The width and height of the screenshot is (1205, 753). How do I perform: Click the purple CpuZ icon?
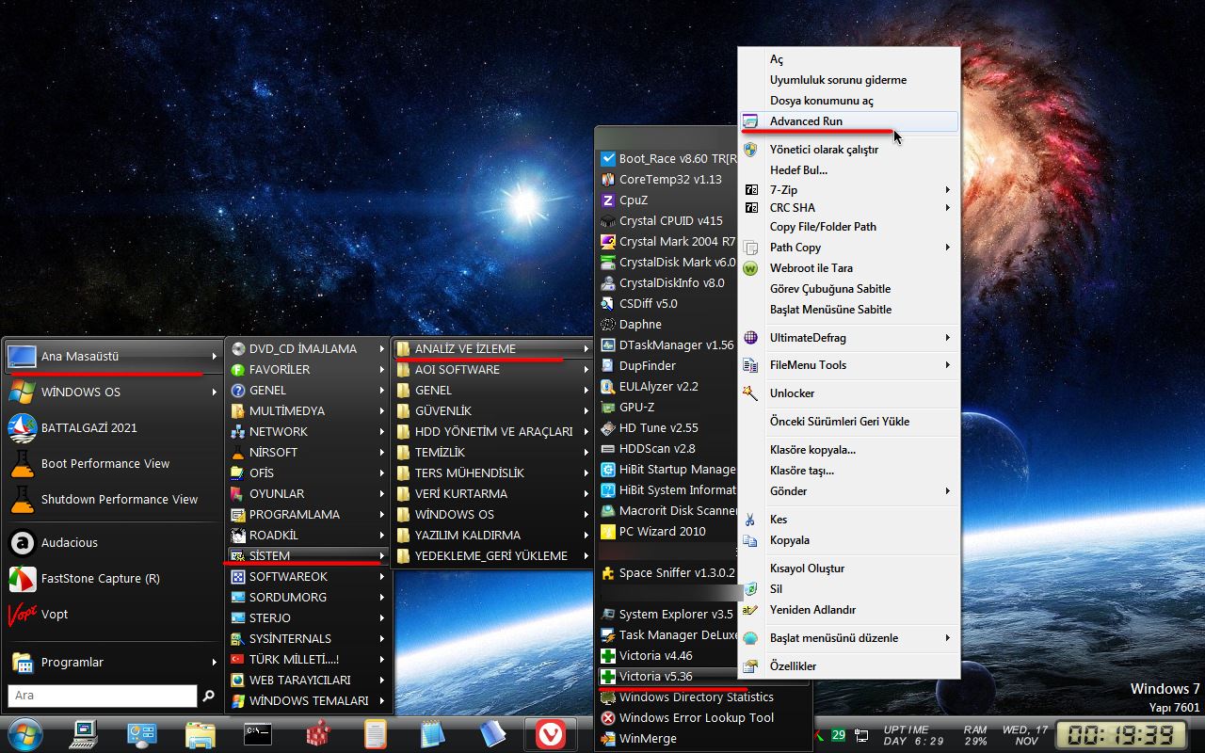(x=608, y=200)
